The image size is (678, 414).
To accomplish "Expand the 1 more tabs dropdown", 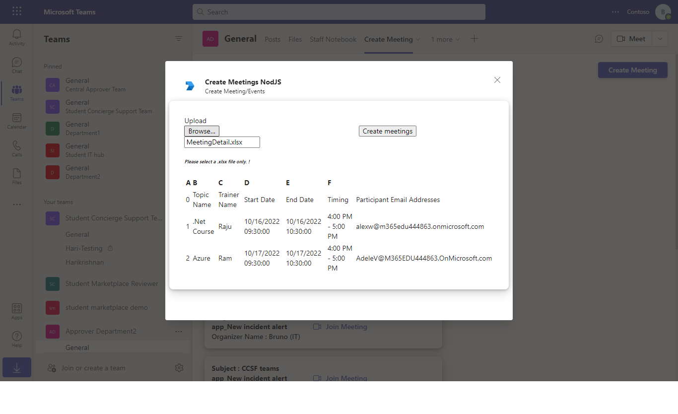I will (458, 39).
